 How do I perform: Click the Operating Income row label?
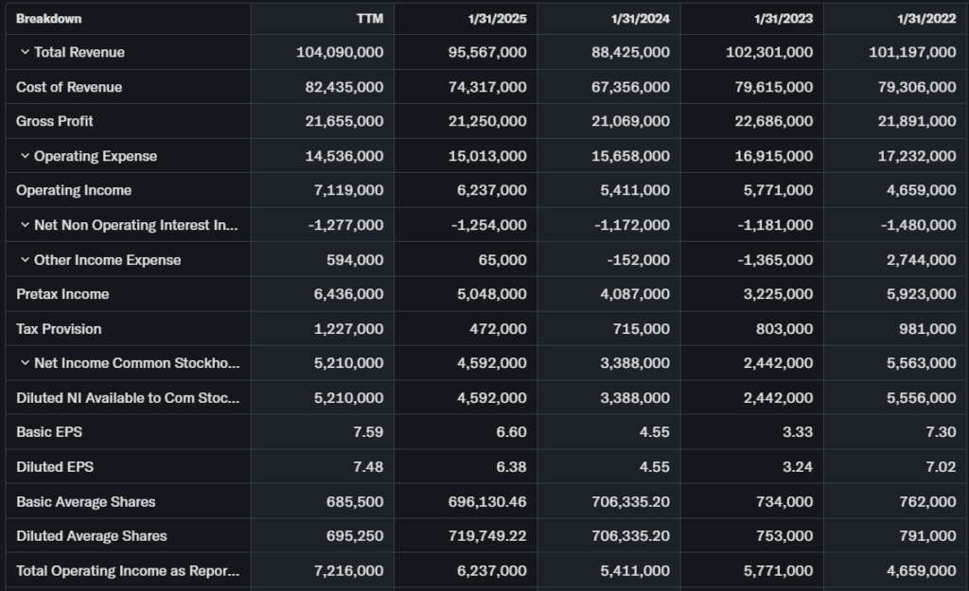tap(74, 190)
